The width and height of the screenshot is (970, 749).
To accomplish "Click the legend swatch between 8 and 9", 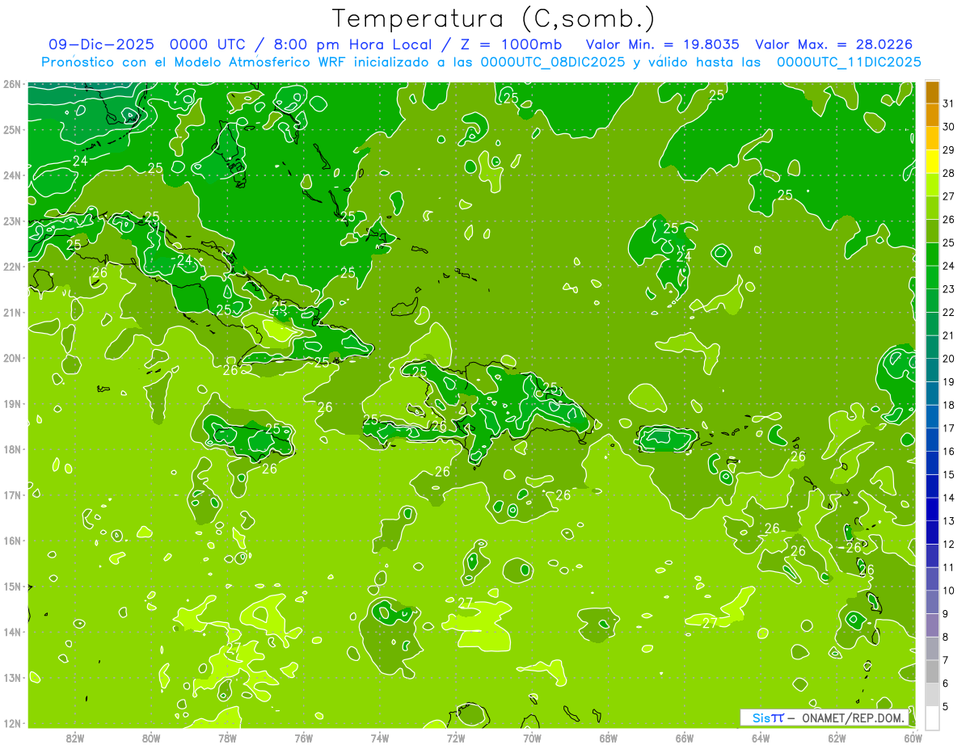I will 932,625.
